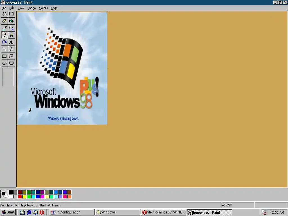Pick the lavender color swatch
Screen dimensions: 288x216
(60, 197)
